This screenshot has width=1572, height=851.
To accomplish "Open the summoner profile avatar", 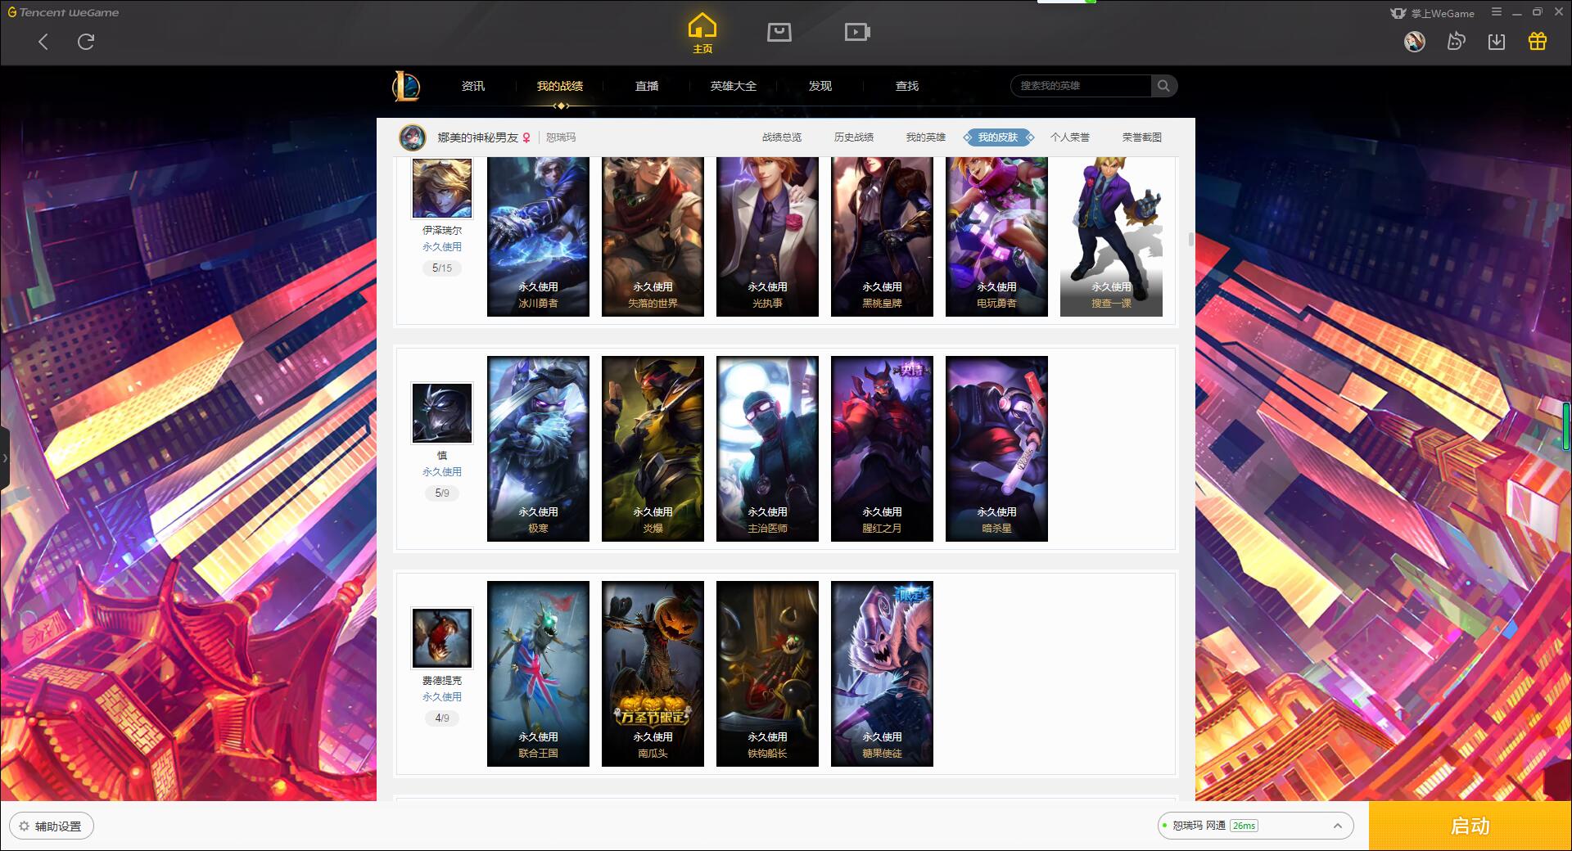I will coord(413,137).
